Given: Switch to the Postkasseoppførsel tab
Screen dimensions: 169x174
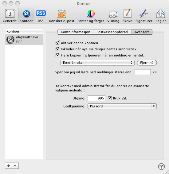Looking at the screenshot, I should coord(112,32).
